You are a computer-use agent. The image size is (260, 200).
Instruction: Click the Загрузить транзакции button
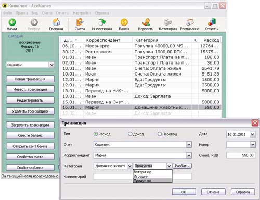pos(30,125)
